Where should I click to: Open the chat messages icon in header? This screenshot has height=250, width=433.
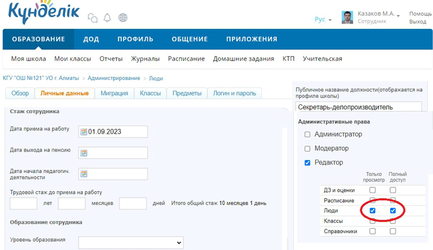92,18
